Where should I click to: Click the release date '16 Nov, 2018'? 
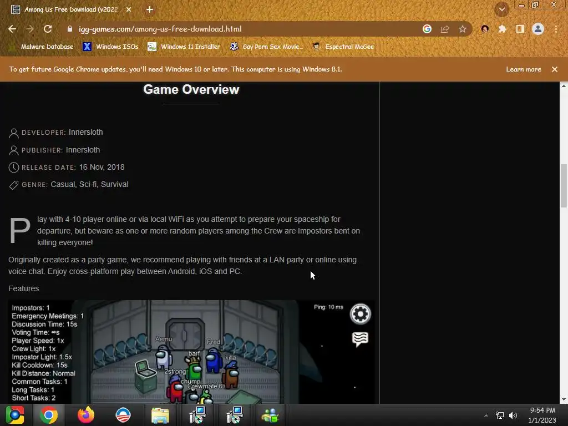(x=102, y=167)
